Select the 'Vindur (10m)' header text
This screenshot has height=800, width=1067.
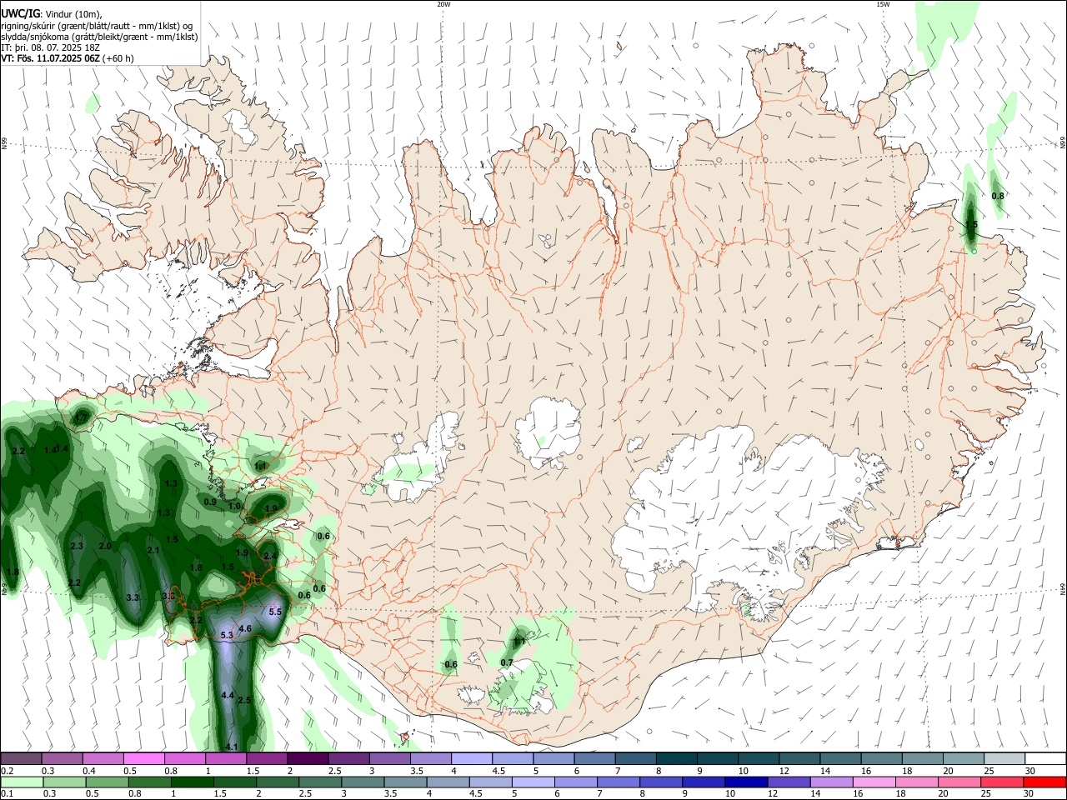74,14
